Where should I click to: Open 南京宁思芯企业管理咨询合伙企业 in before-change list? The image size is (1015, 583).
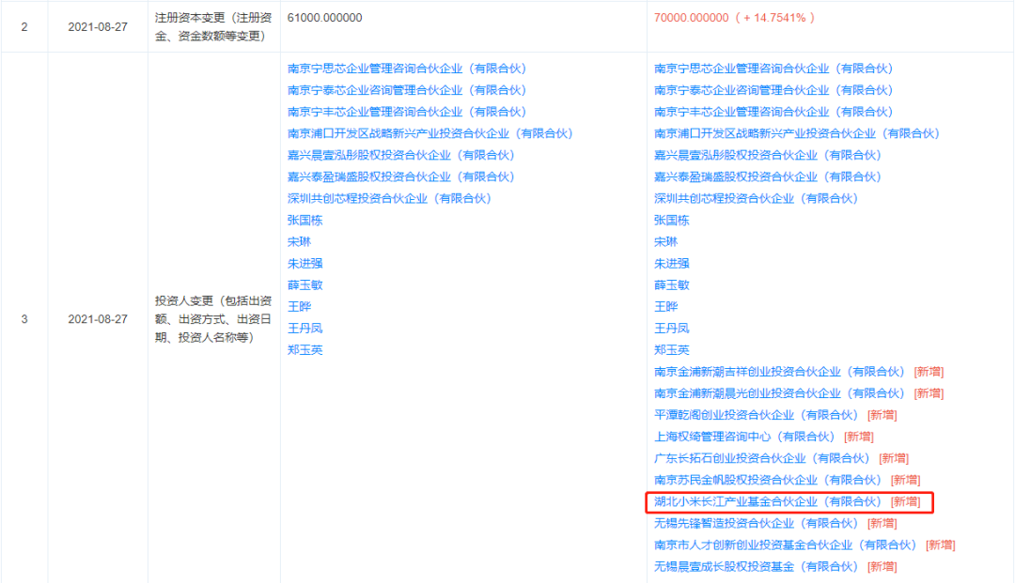coord(407,69)
